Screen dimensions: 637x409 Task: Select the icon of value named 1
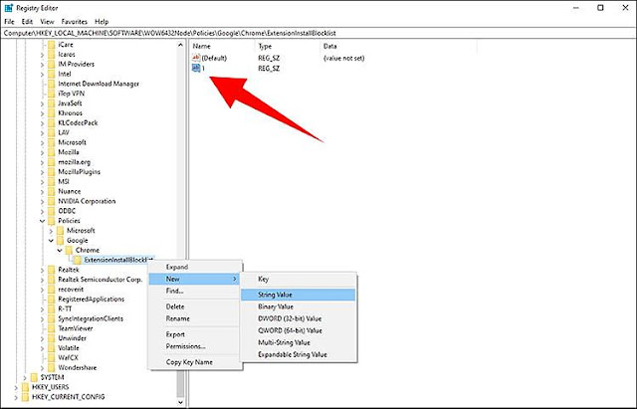coord(196,68)
